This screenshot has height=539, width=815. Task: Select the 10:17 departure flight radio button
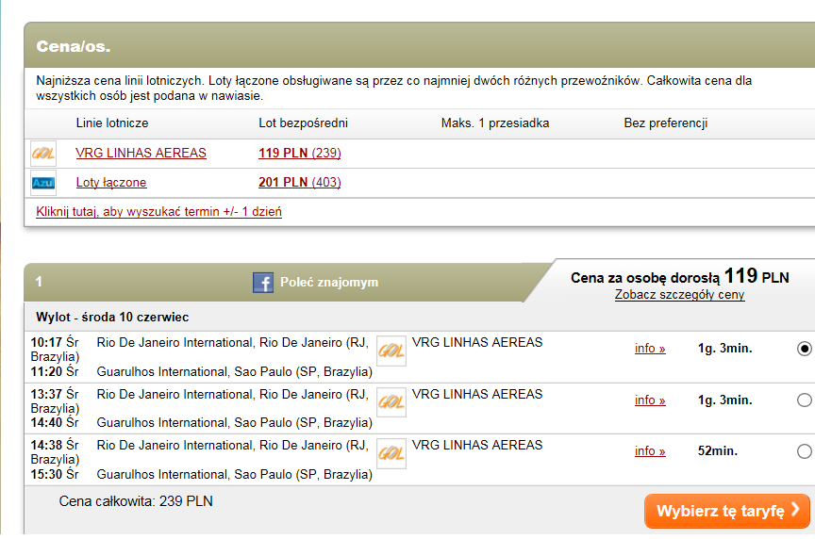click(x=804, y=349)
